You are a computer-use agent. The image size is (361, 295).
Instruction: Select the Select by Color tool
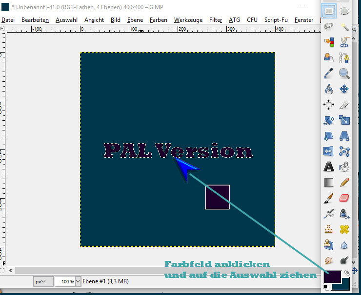tap(329, 42)
